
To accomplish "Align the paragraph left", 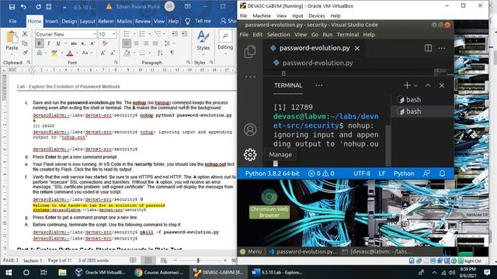I will pos(127,43).
